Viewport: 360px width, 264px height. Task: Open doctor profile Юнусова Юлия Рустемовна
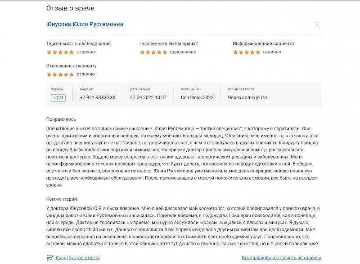(85, 24)
